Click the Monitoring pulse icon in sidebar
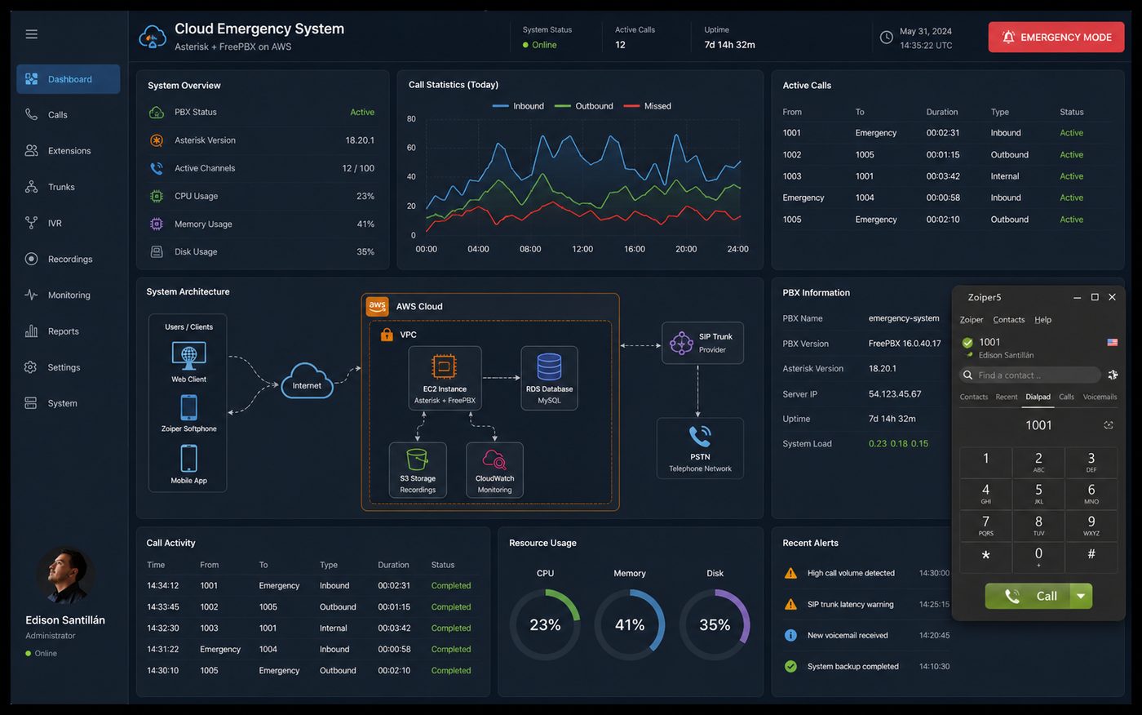Viewport: 1142px width, 715px height. click(x=31, y=295)
